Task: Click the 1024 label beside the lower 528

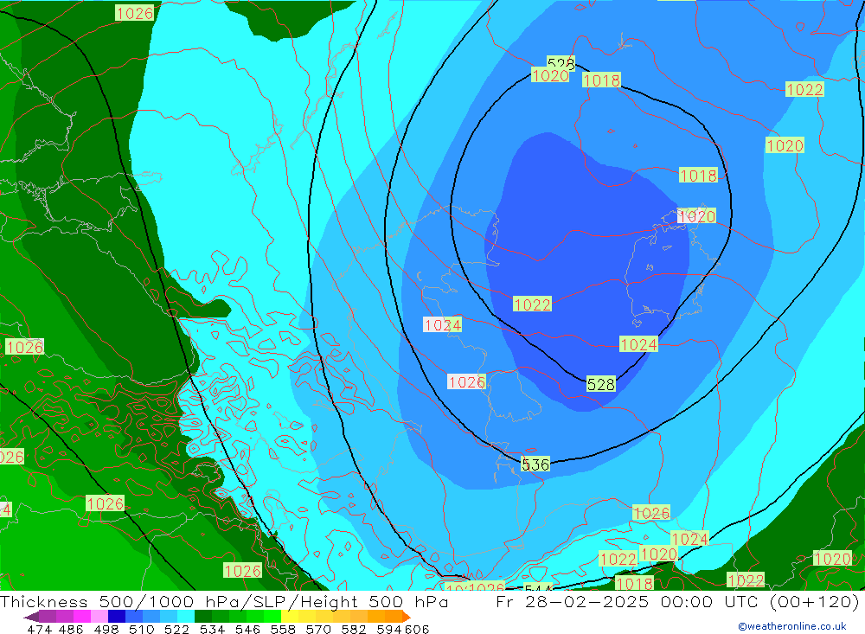Action: [639, 345]
